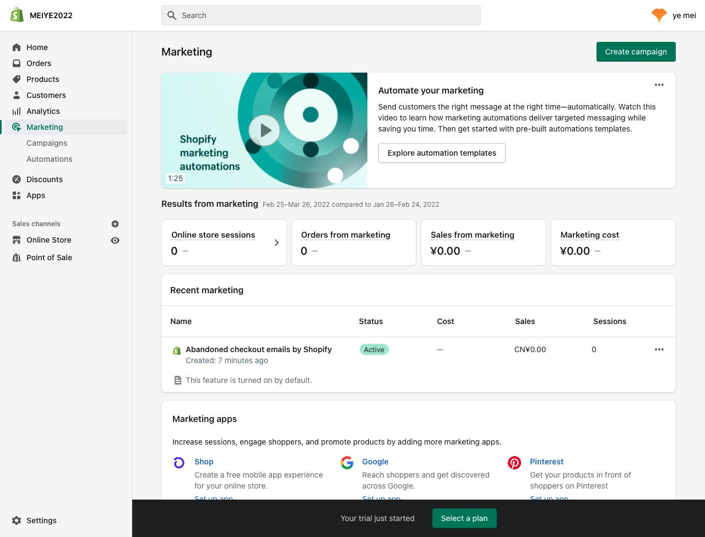Viewport: 705px width, 537px height.
Task: Open Campaigns submenu item
Action: tap(47, 143)
